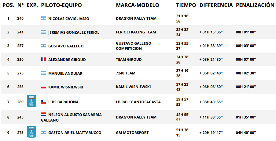Click the Chilean flag beside Luis Barahona
Screen dimensions: 276x141
43,102
